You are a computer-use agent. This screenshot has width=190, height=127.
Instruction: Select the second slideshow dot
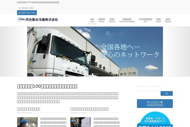(95, 74)
